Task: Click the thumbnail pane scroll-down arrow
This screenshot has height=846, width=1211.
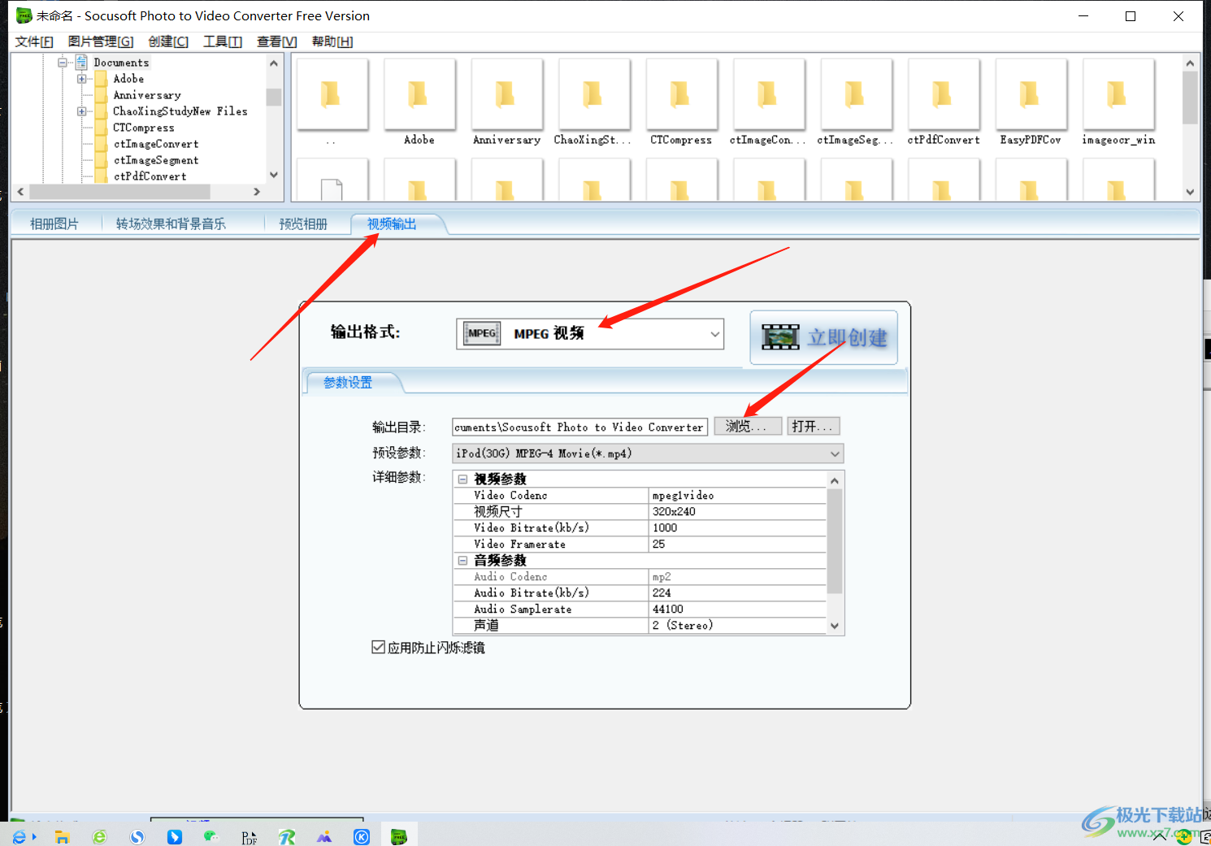Action: coord(1190,193)
